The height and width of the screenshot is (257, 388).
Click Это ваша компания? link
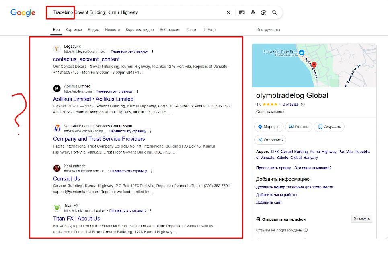[313, 168]
